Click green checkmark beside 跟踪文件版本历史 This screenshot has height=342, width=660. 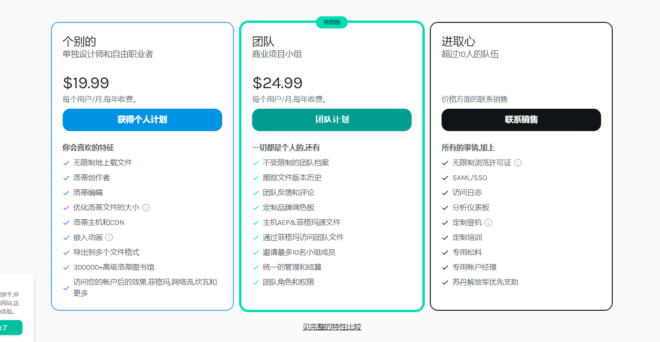point(256,178)
